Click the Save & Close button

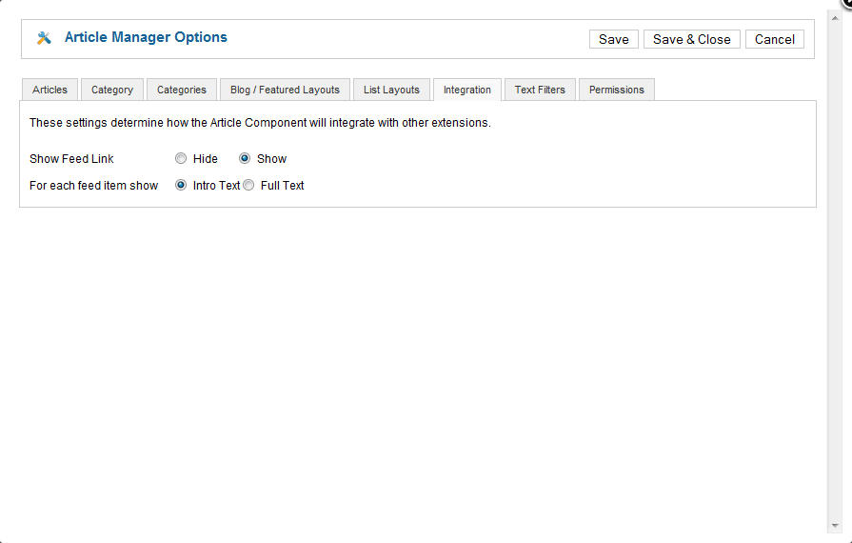[x=691, y=39]
